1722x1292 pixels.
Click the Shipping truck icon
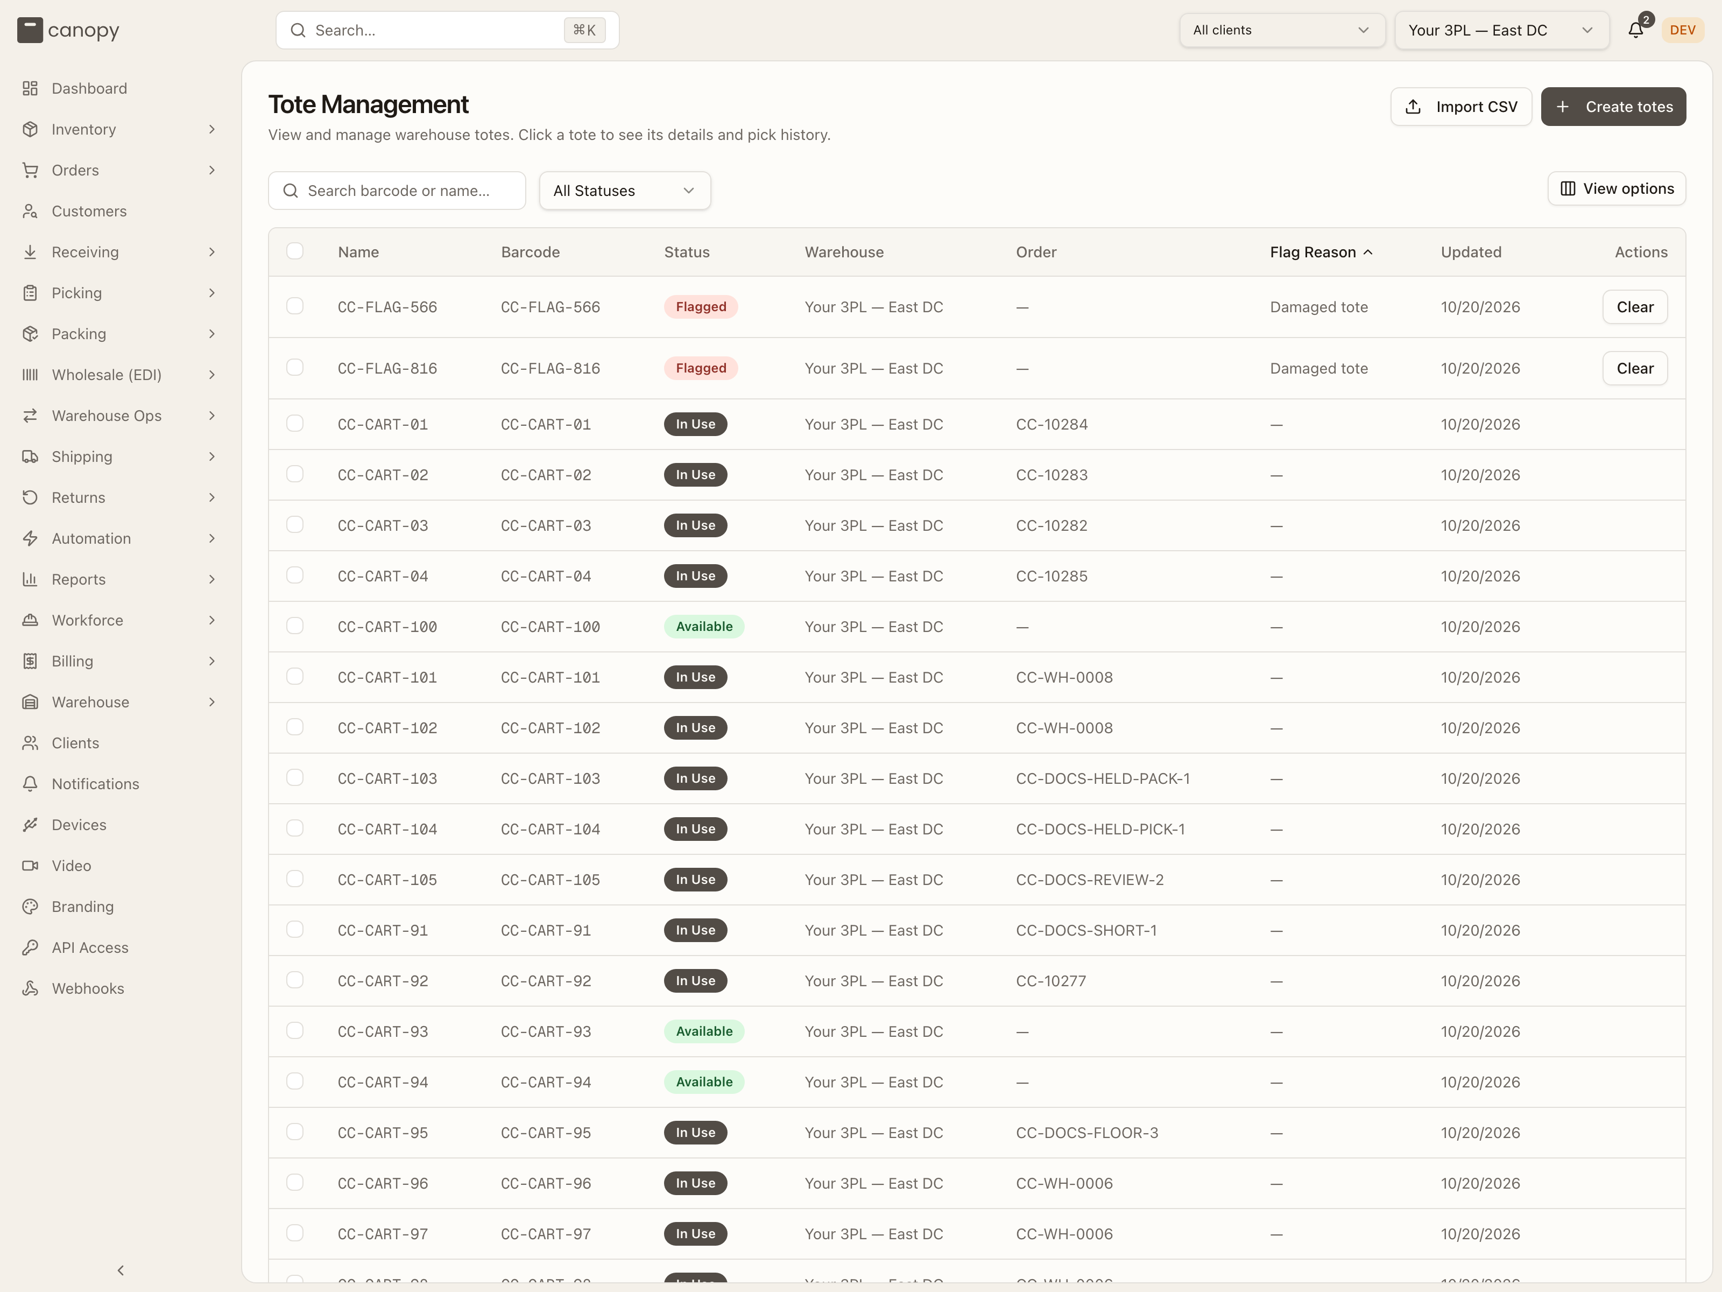pyautogui.click(x=30, y=457)
